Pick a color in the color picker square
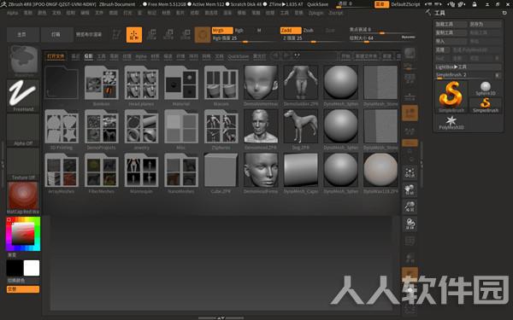 click(x=23, y=234)
